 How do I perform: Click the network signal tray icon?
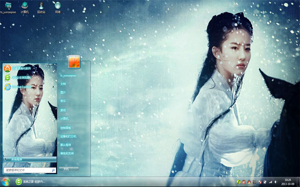coord(270,182)
